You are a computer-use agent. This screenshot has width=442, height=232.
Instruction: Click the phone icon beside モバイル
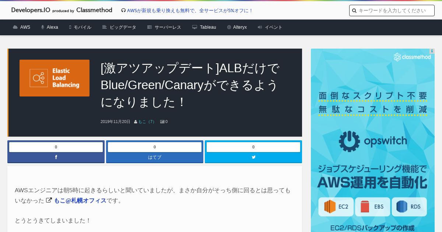[x=70, y=27]
